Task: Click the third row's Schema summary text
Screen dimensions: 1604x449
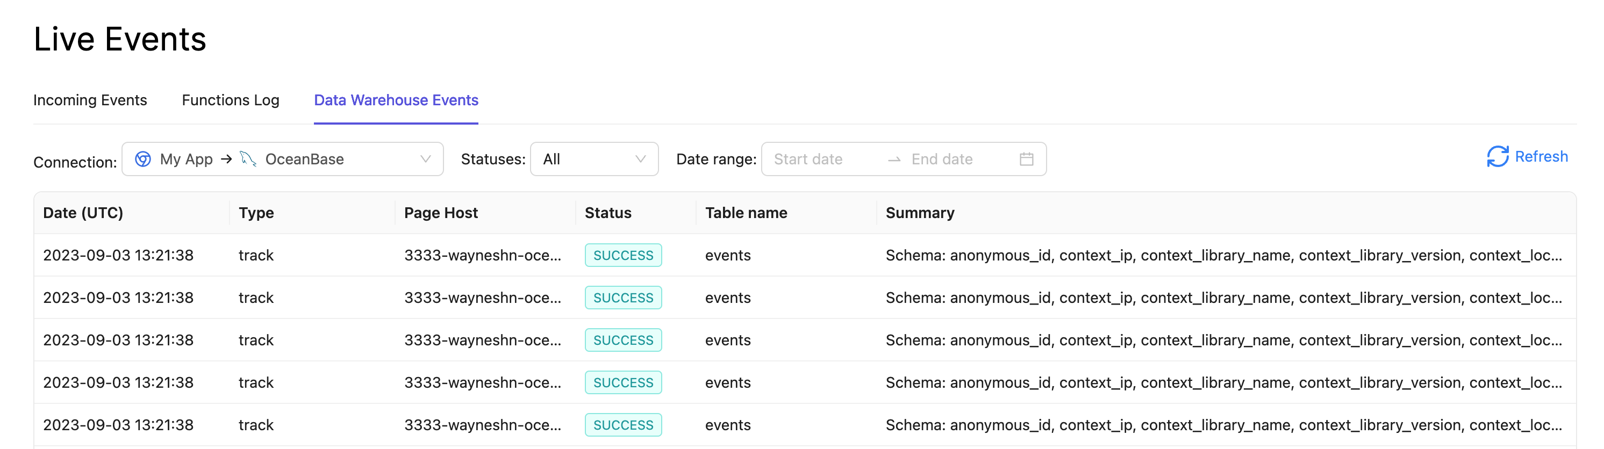Action: click(1223, 340)
